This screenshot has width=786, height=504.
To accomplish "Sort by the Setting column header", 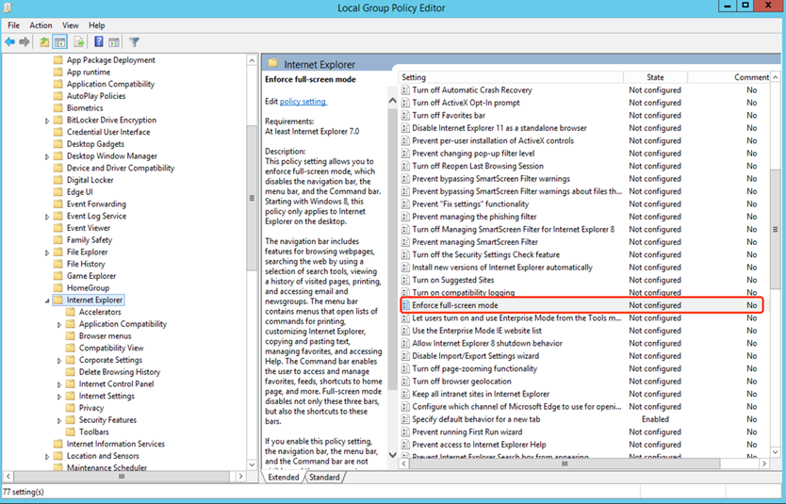I will coord(511,77).
